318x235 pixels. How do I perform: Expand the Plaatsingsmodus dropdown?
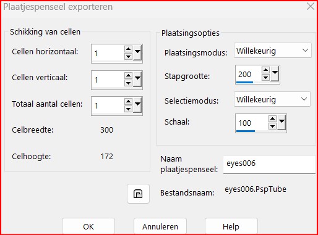click(x=273, y=51)
